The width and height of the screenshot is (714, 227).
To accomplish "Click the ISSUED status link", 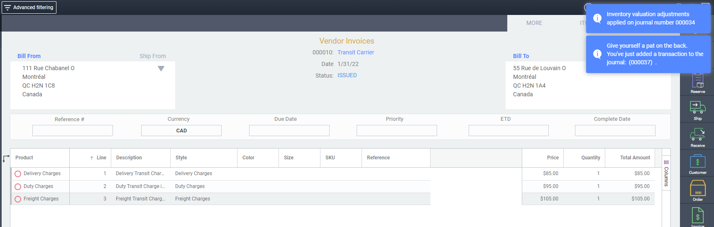I will point(347,75).
